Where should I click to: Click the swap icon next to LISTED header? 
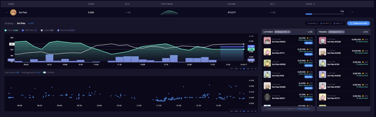pos(314,4)
